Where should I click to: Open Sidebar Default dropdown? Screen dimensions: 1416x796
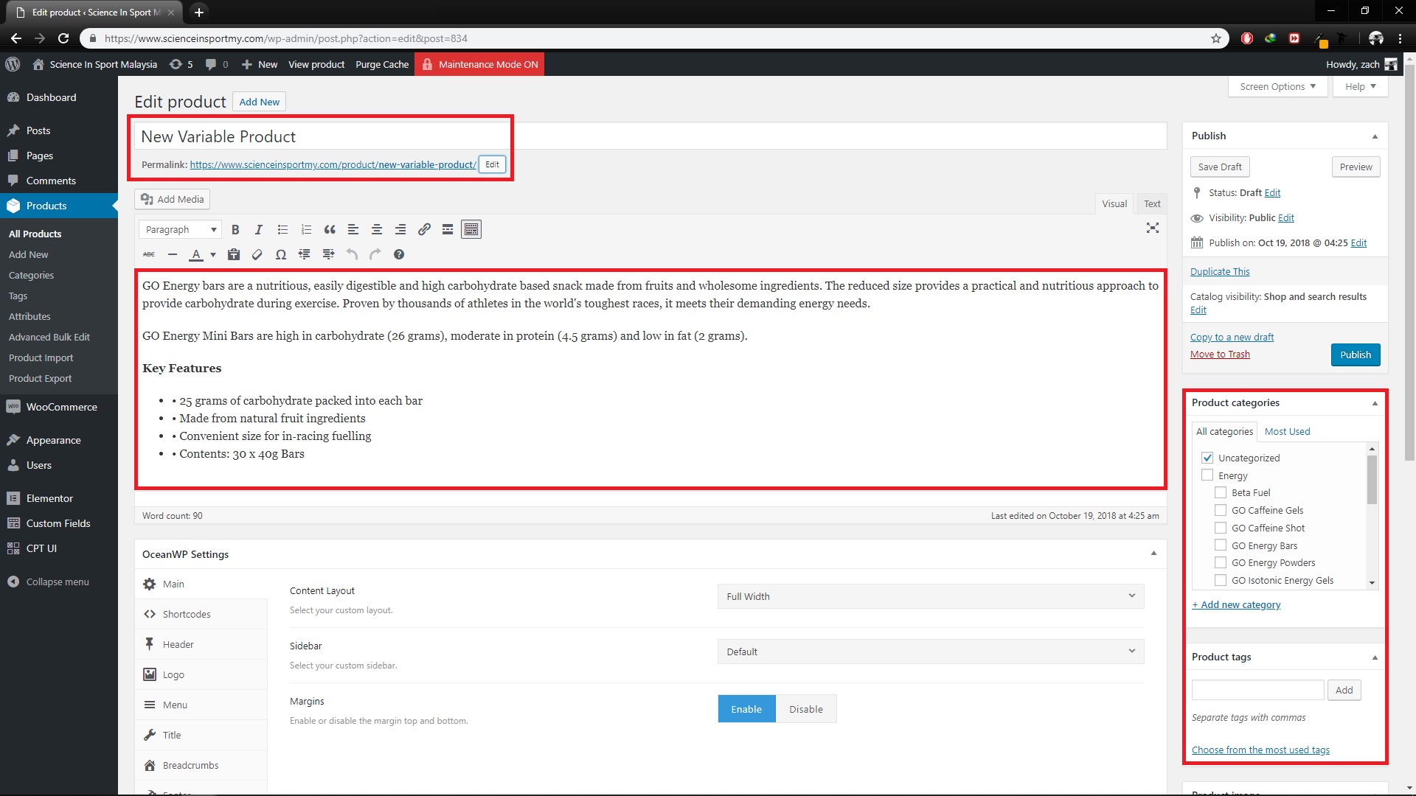click(931, 652)
